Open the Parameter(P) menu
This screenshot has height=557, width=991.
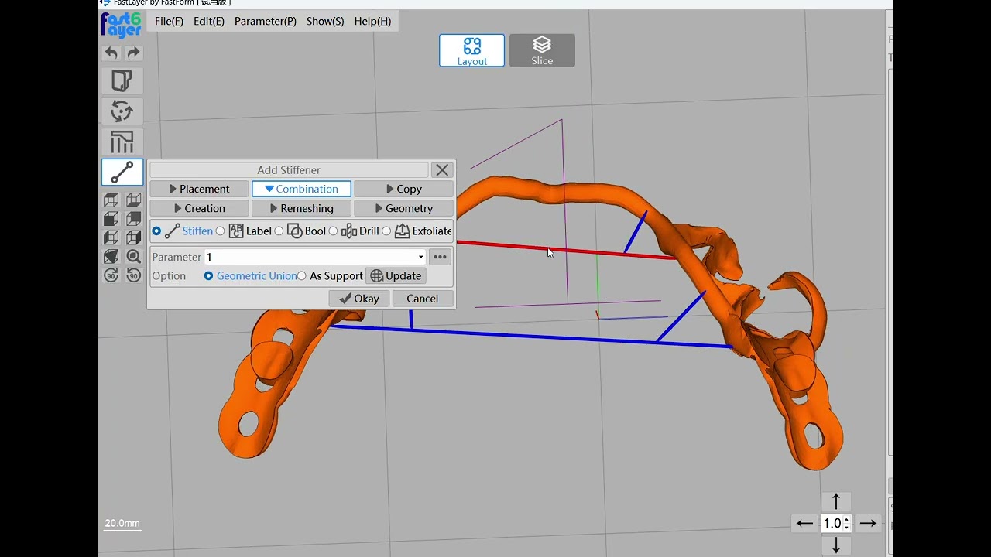pos(266,21)
